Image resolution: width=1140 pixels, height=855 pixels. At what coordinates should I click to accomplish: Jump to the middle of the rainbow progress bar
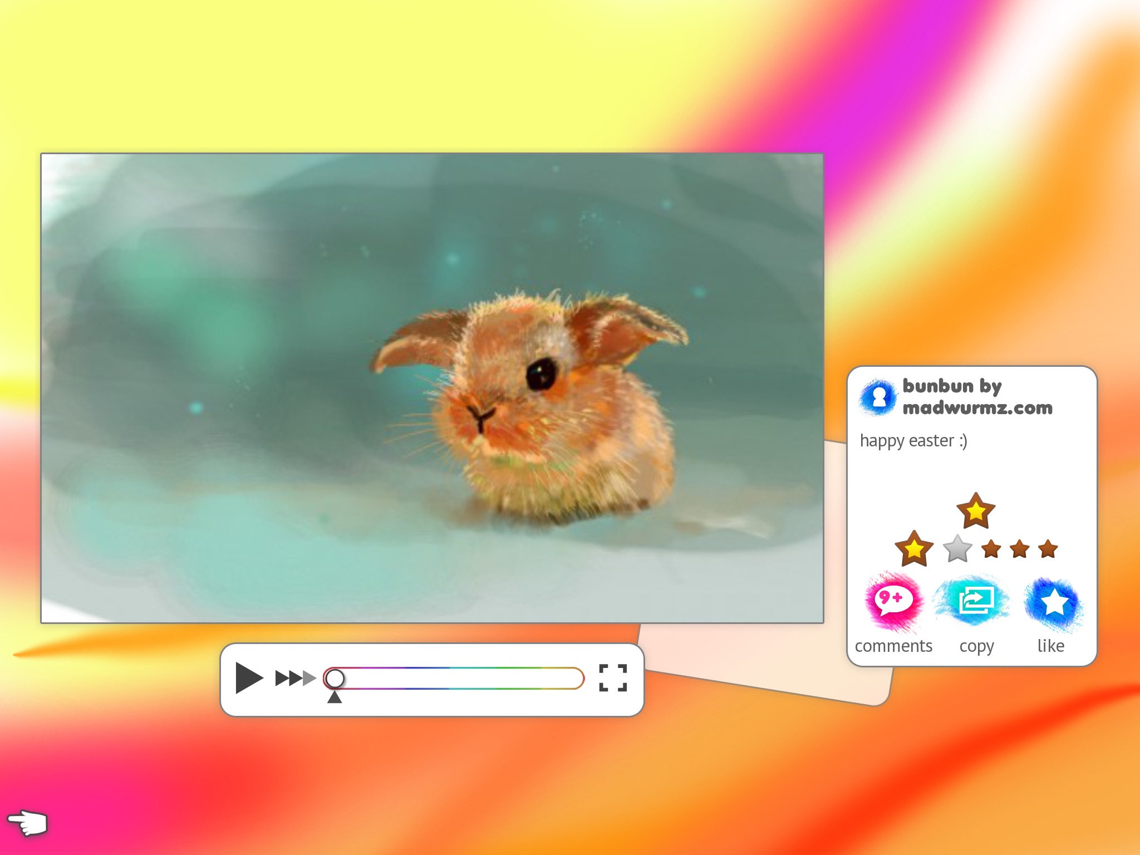tap(454, 678)
